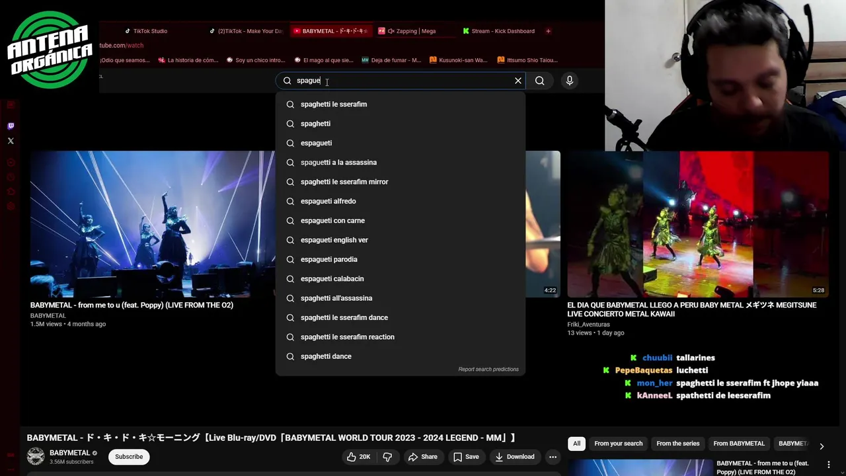Clear the search box with the X

click(x=518, y=81)
